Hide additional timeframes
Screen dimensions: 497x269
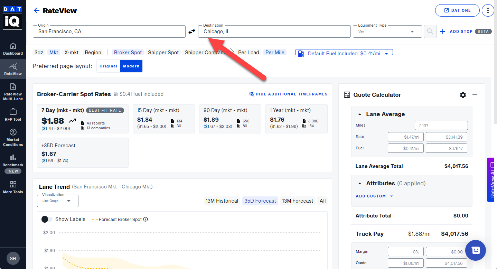click(288, 94)
